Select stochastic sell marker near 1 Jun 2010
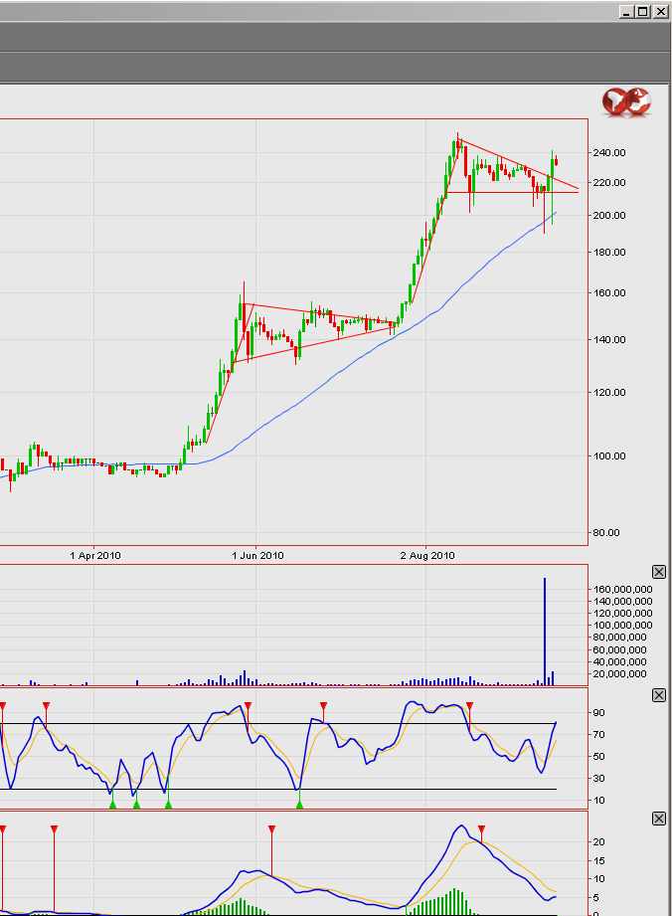672x916 pixels. point(248,706)
